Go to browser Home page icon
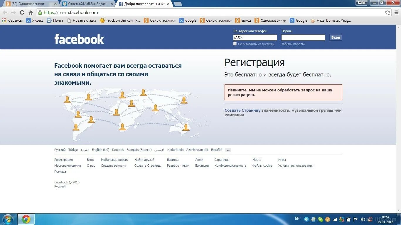 [31, 13]
